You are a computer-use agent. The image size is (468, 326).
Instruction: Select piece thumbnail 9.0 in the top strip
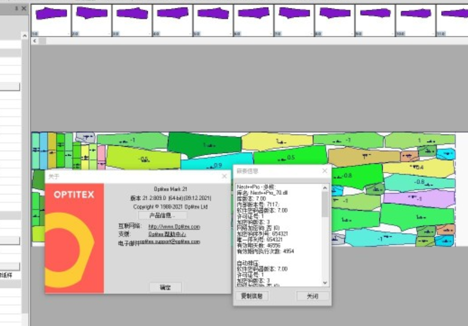click(x=375, y=20)
